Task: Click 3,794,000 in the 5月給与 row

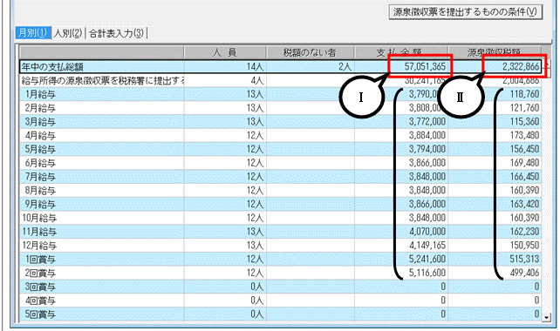Action: (x=427, y=149)
